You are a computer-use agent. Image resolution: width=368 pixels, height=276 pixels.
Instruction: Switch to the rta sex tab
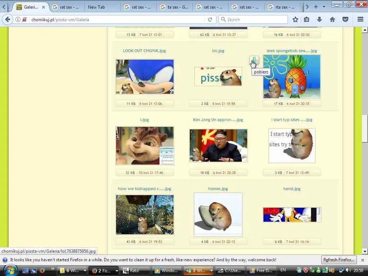282,7
